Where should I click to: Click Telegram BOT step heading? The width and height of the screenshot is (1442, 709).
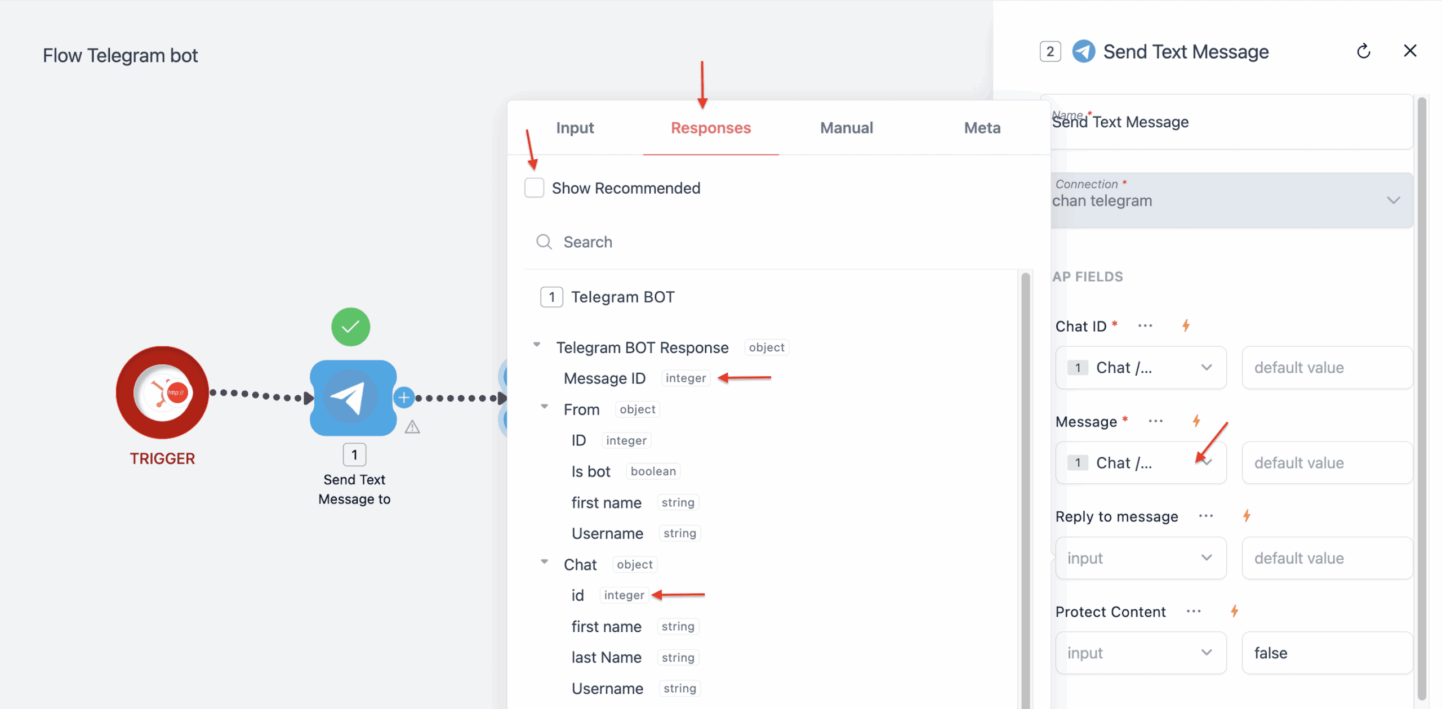[x=622, y=297]
